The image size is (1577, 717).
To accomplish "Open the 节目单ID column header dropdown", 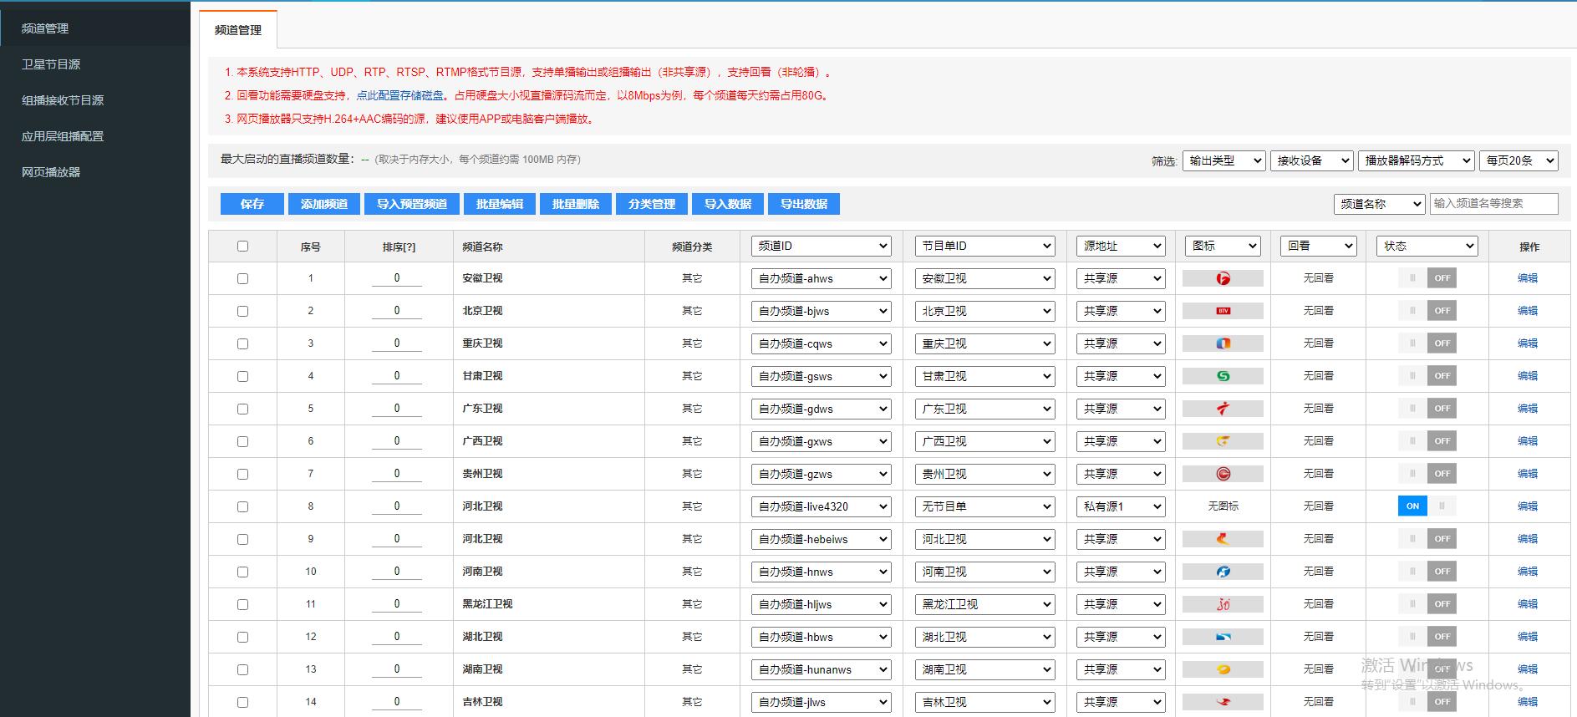I will point(984,246).
